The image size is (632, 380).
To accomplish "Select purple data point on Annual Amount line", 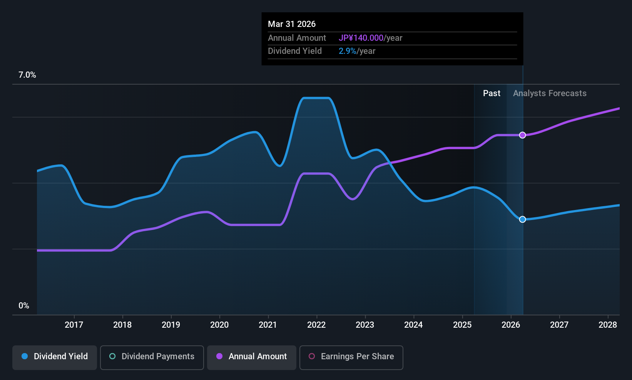I will tap(522, 135).
